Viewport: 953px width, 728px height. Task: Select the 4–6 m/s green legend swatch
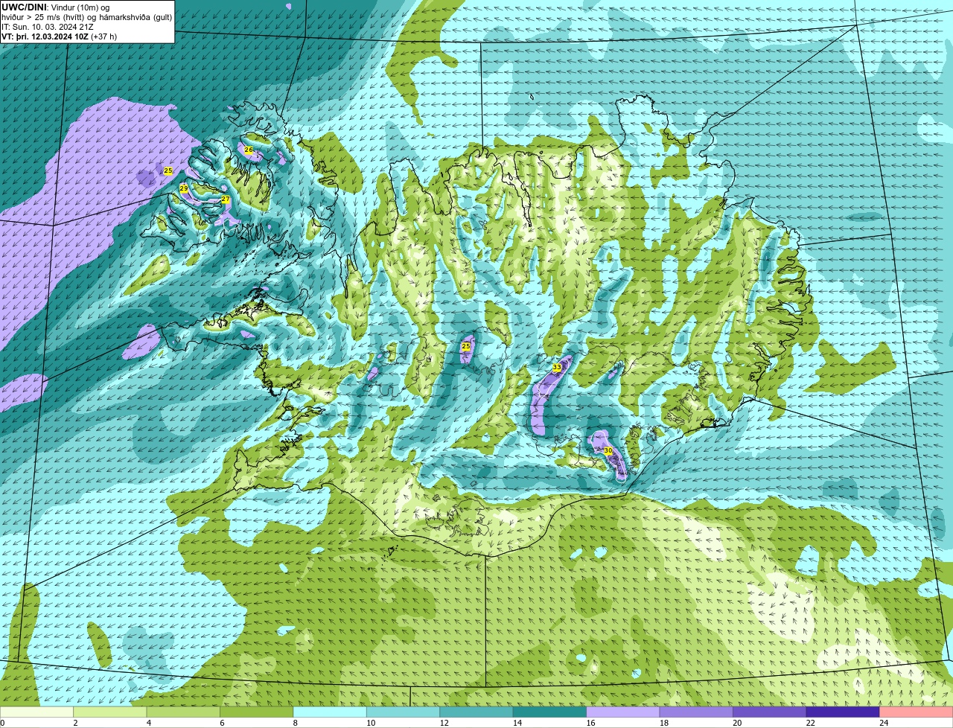pos(183,712)
